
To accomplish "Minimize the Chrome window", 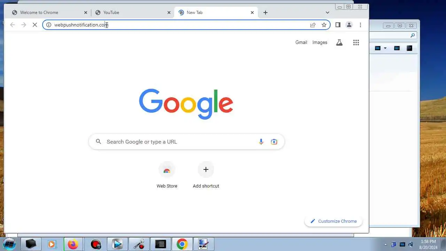I will [340, 7].
